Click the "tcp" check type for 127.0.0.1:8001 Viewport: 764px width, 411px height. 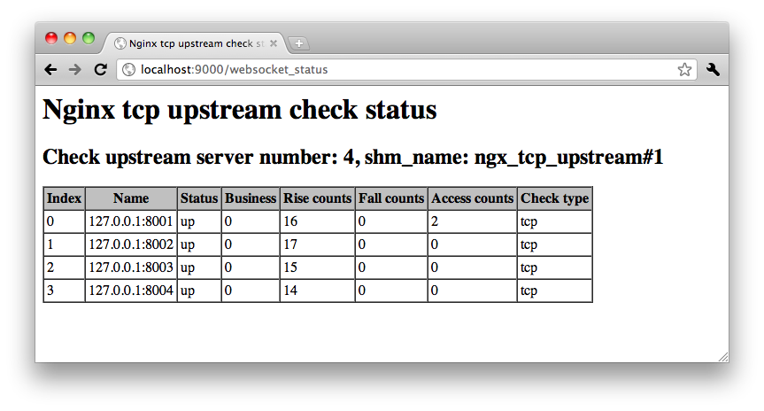click(554, 221)
